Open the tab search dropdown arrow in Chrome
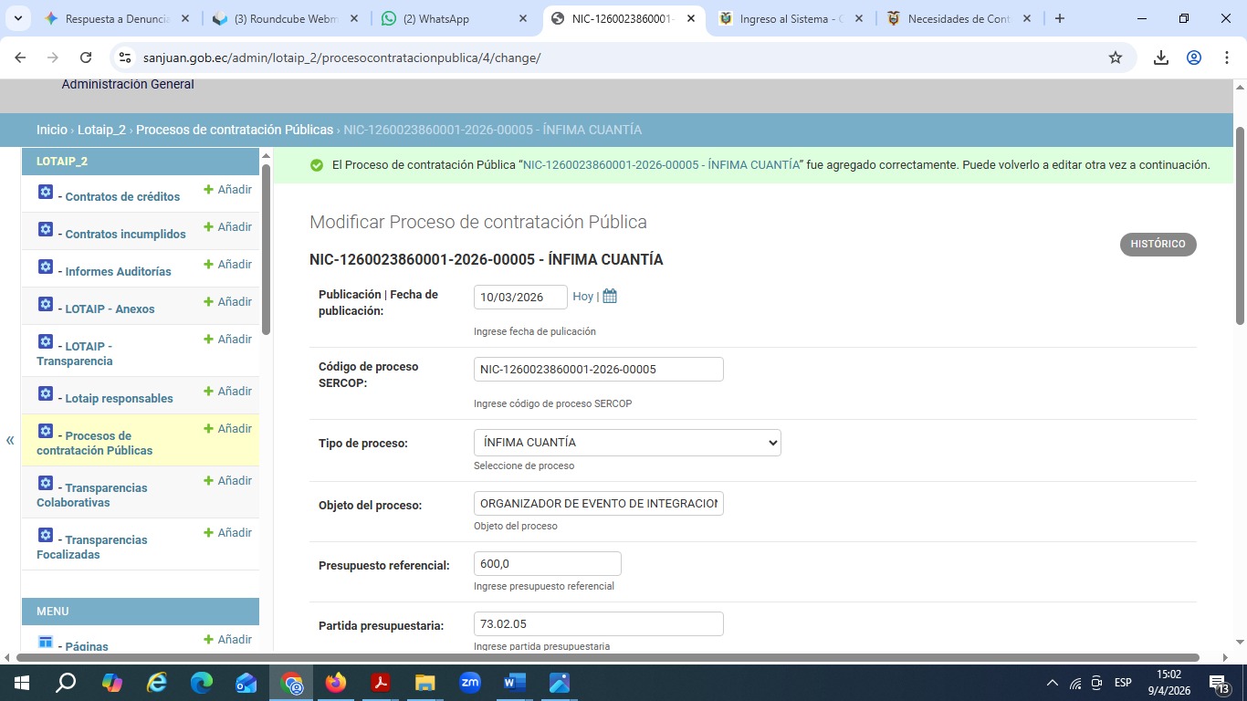This screenshot has width=1247, height=701. [17, 18]
